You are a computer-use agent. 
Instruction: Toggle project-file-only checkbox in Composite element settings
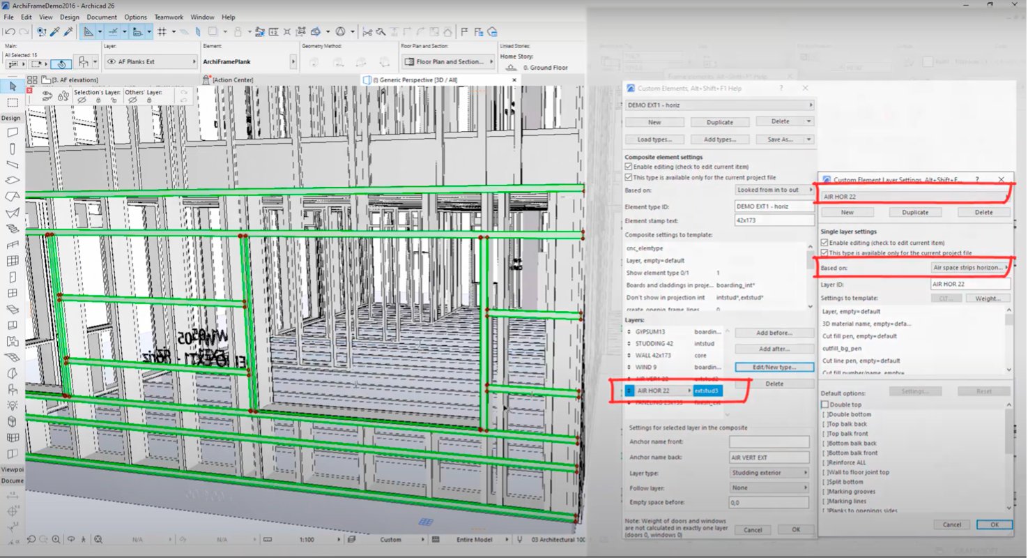coord(629,178)
